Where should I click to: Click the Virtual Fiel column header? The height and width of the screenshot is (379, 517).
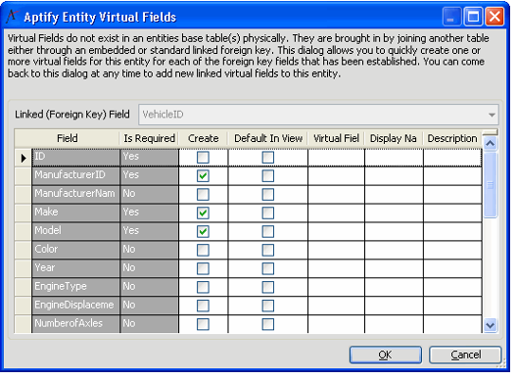tap(336, 138)
